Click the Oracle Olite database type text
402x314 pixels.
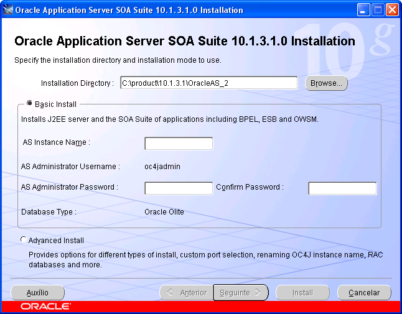(x=164, y=212)
